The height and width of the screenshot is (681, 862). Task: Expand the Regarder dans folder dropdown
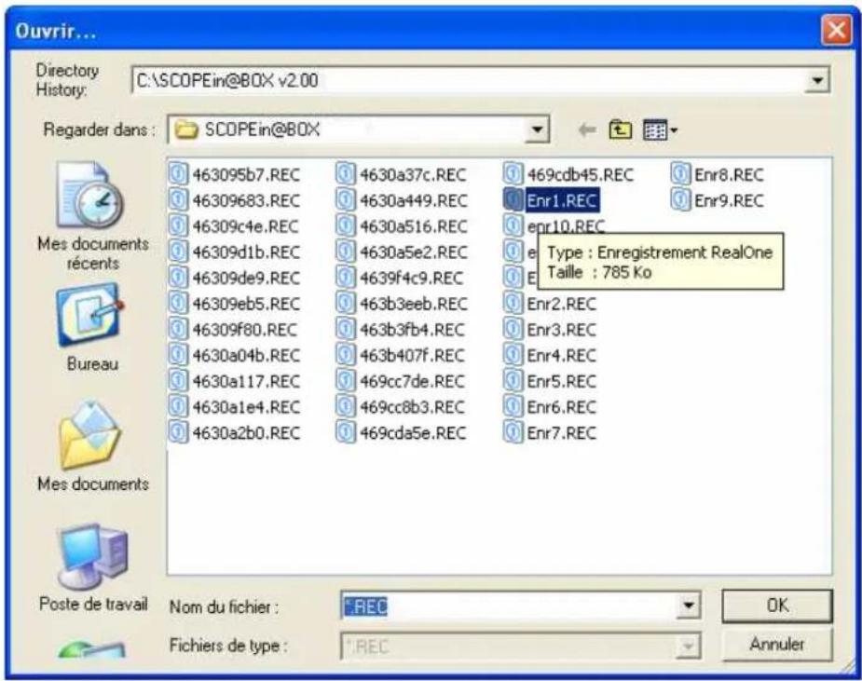[537, 130]
